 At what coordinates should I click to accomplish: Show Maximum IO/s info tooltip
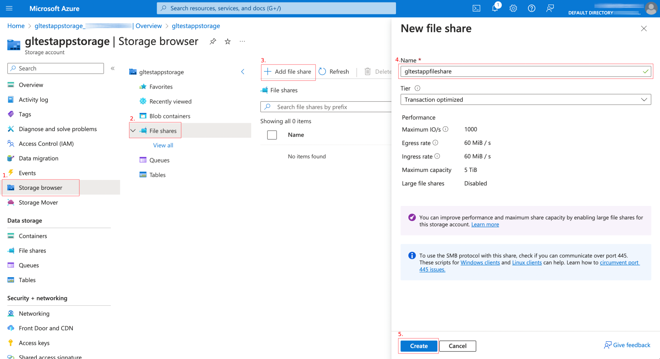(x=445, y=129)
